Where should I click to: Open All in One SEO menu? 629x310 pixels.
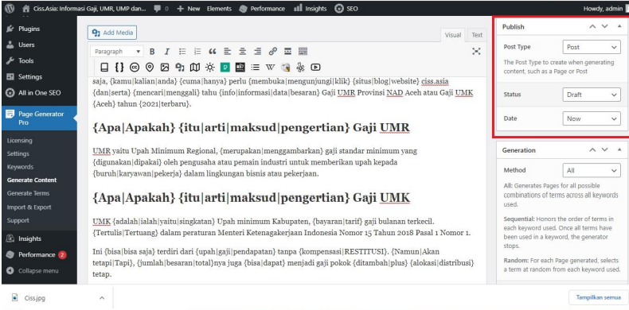point(39,93)
